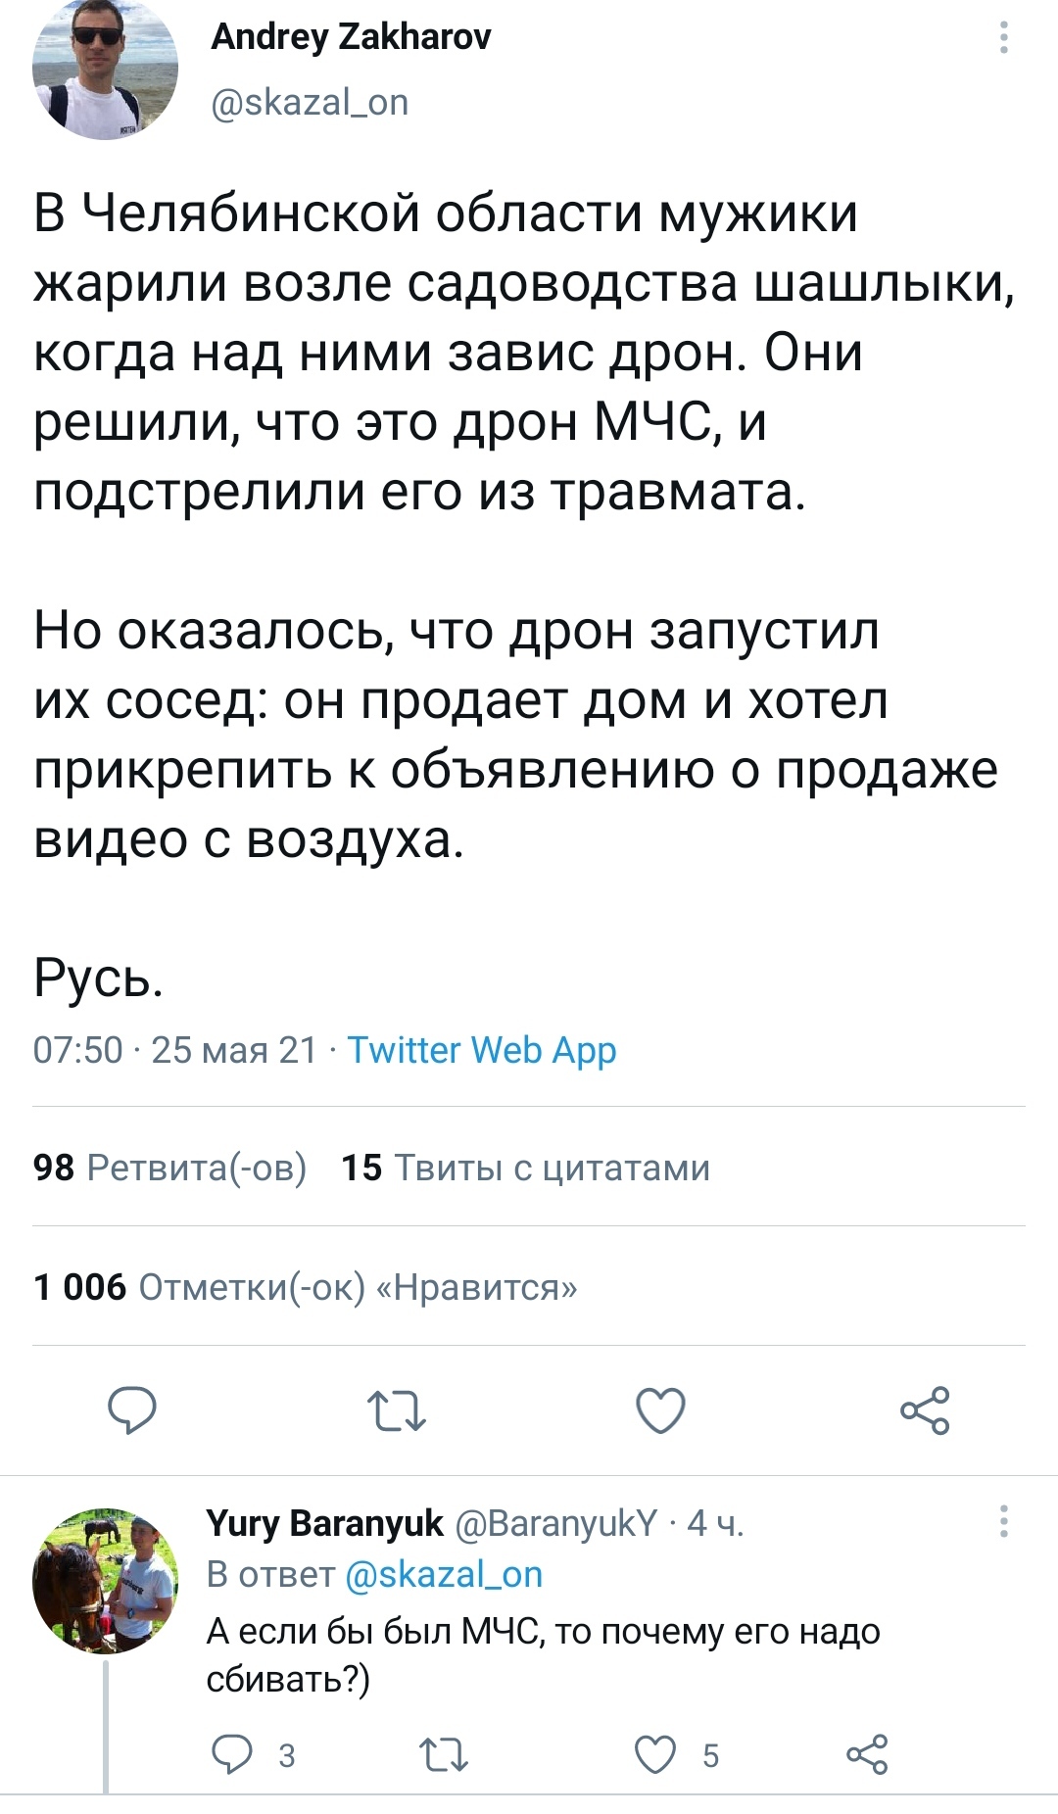This screenshot has width=1058, height=1814.
Task: Share the main tweet
Action: point(925,1411)
